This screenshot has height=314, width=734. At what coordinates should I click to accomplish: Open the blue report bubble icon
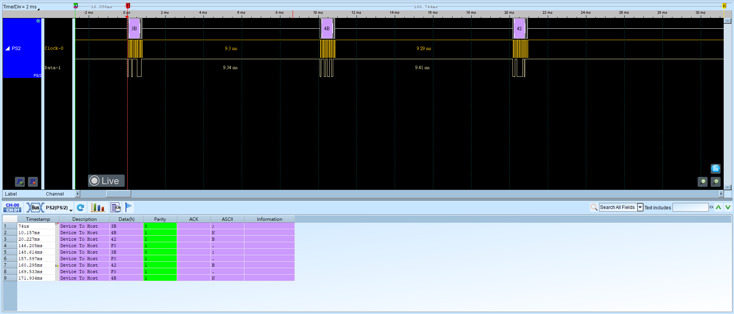[716, 168]
